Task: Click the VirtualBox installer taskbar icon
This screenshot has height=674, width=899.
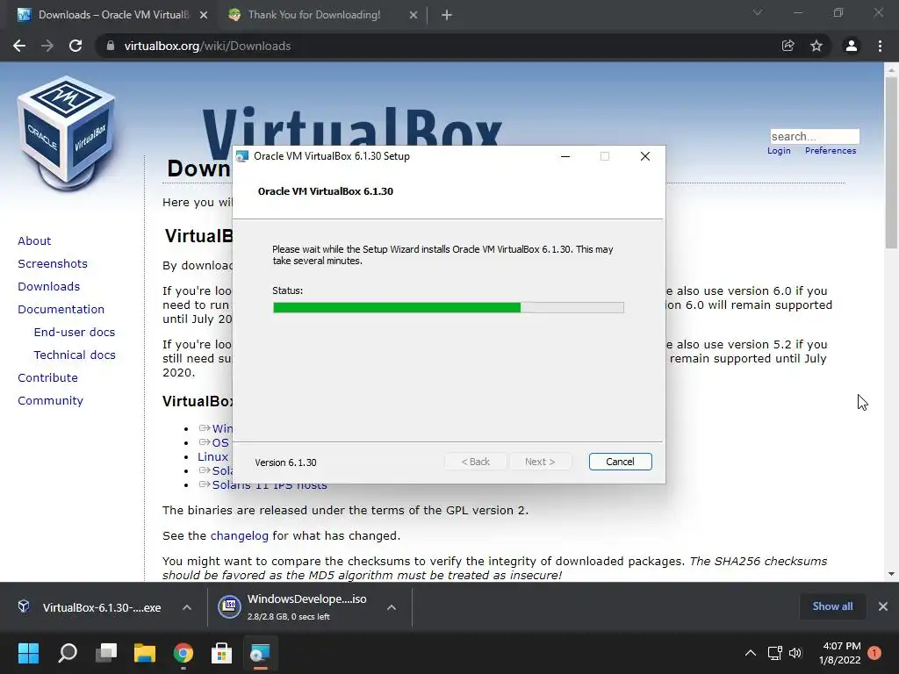Action: click(x=260, y=653)
